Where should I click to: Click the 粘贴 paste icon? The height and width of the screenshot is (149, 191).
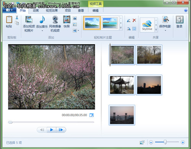pos(9,19)
